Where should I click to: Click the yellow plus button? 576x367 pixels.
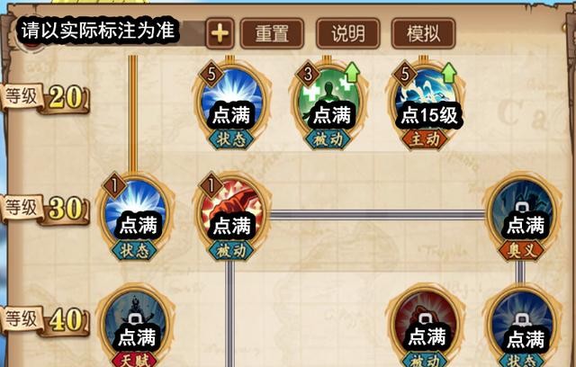point(220,33)
